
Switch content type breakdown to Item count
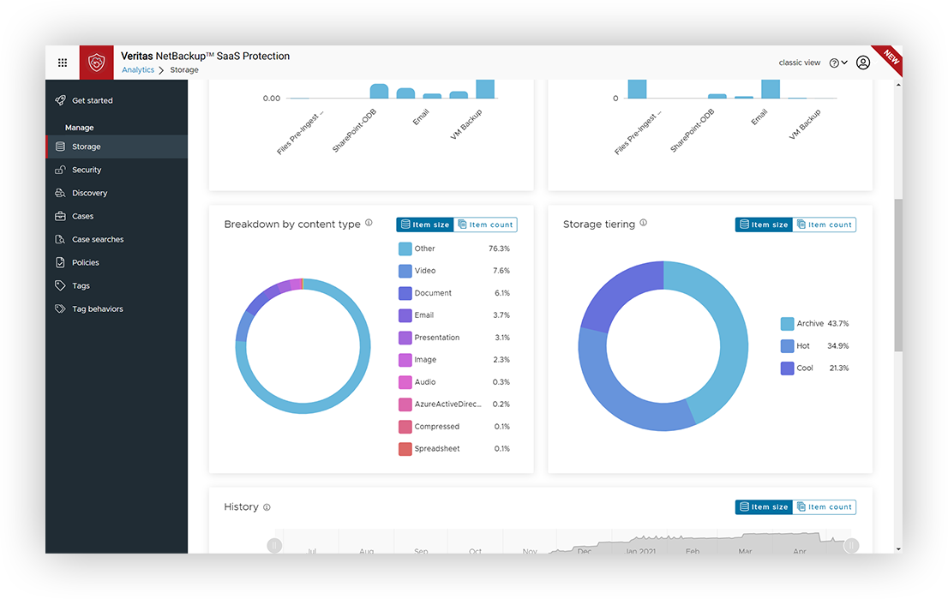click(485, 225)
